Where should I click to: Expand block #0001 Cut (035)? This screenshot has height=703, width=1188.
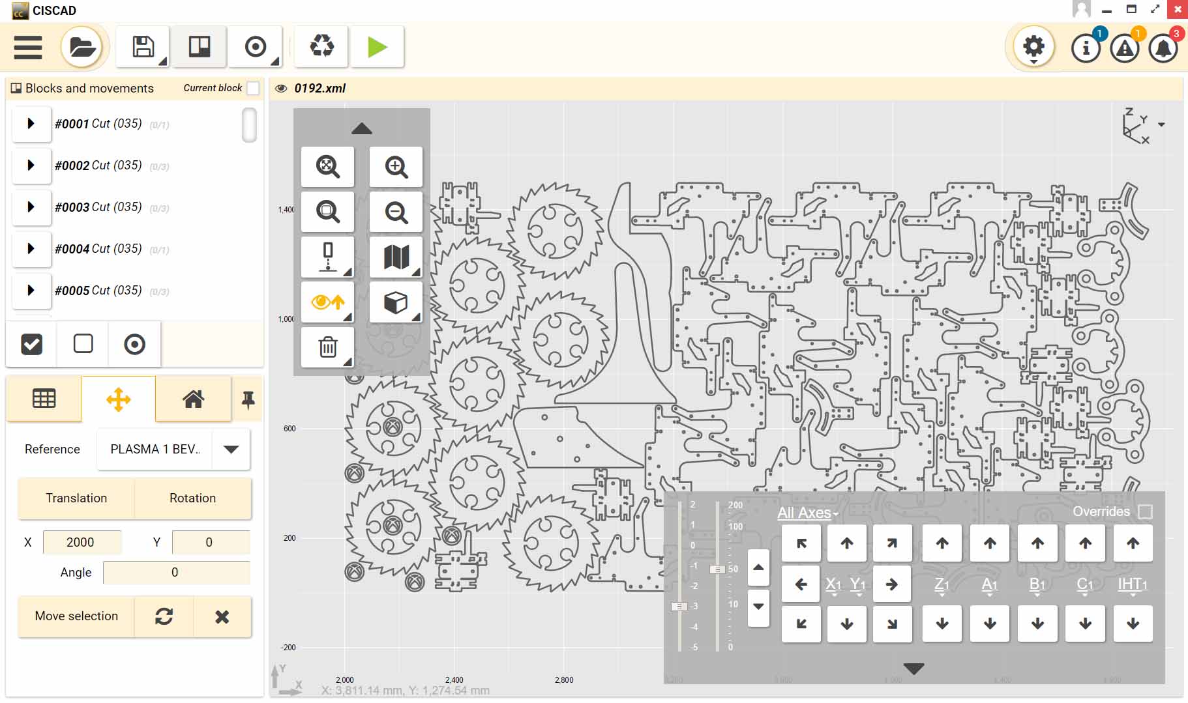pos(31,124)
